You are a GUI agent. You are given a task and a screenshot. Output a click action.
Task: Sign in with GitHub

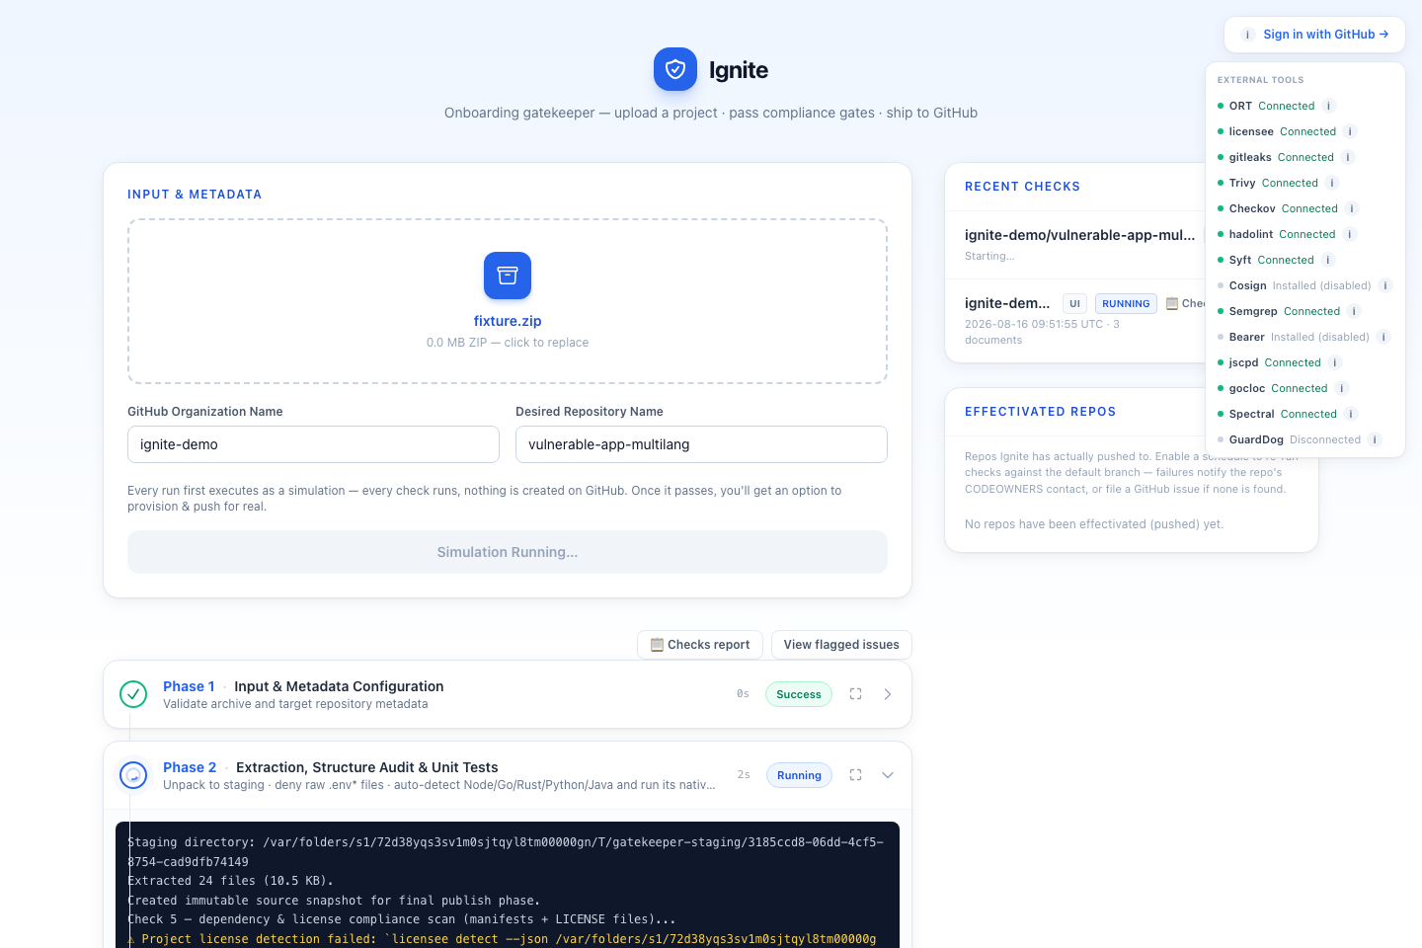click(x=1325, y=35)
